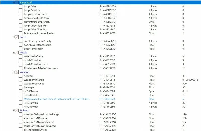This screenshot has height=131, width=201.
Task: Select the FocusFireInfo entry name
Action: click(x=31, y=95)
